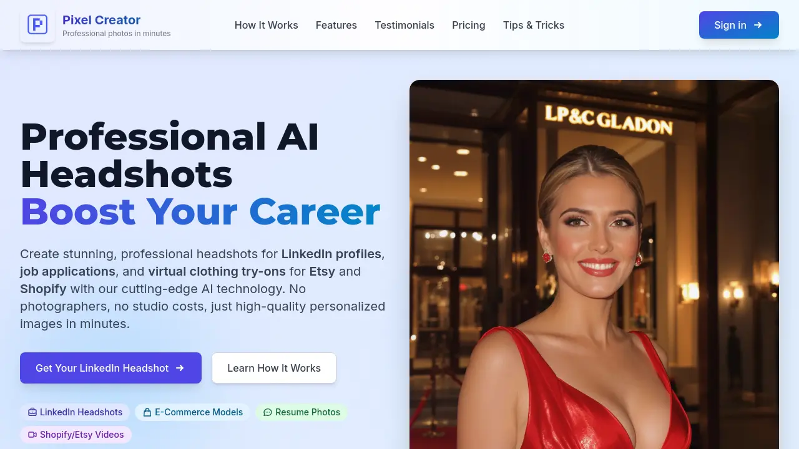Click briefcase icon on LinkedIn Headshots tag
The width and height of the screenshot is (799, 449).
[x=32, y=412]
